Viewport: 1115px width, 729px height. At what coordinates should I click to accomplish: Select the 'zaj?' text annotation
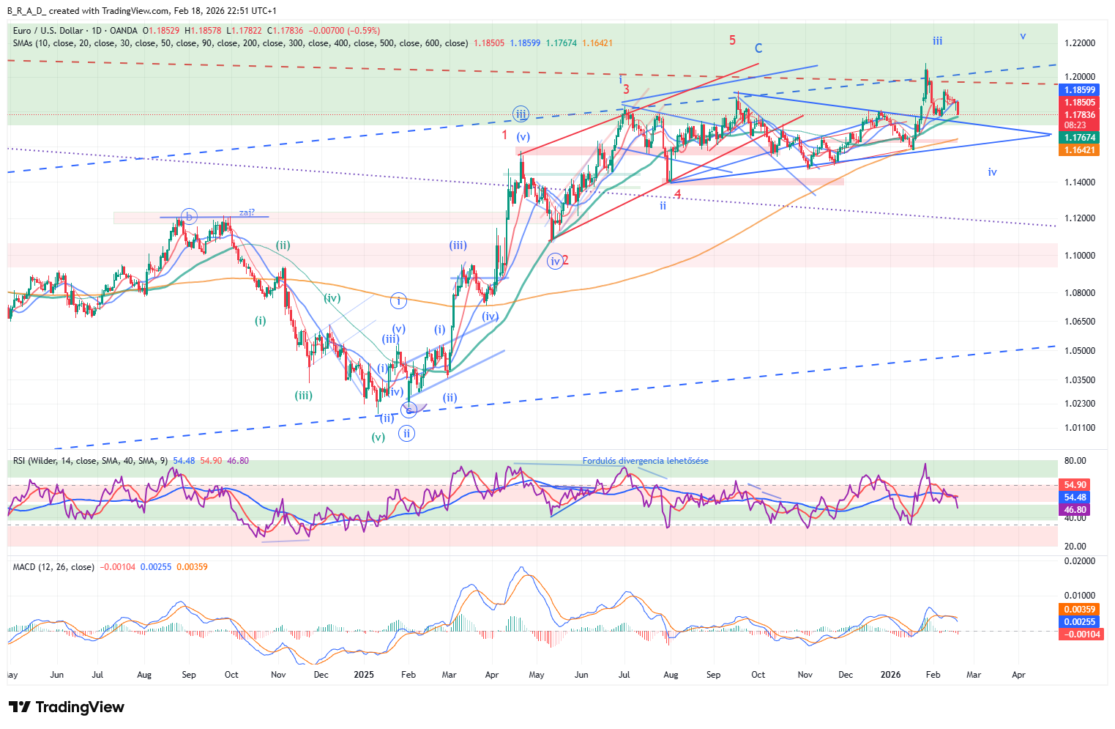point(247,212)
